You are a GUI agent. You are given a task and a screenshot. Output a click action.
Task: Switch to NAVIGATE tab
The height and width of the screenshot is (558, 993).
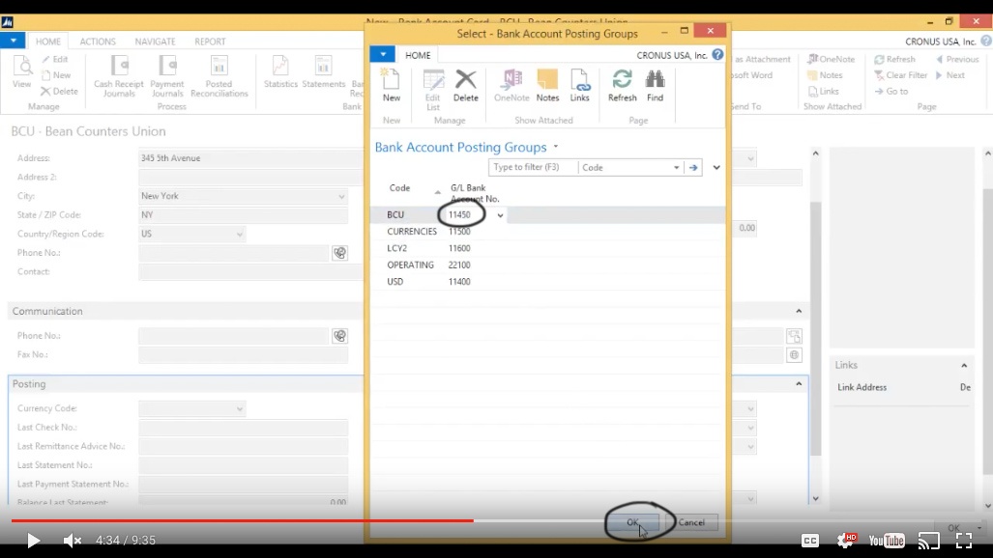(155, 42)
